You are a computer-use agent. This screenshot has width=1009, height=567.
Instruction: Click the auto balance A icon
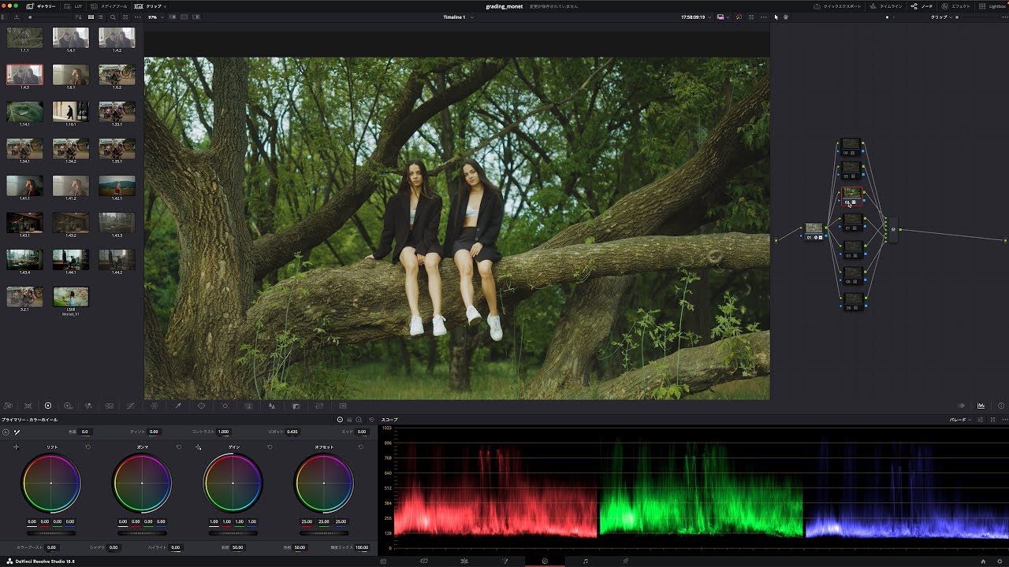[6, 432]
